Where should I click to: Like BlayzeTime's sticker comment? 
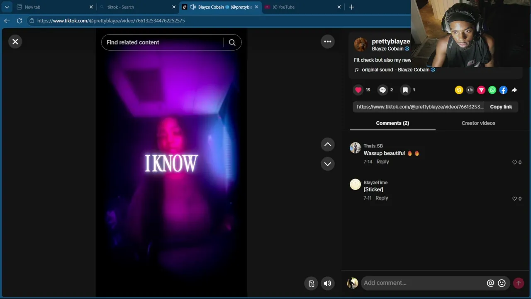click(515, 199)
